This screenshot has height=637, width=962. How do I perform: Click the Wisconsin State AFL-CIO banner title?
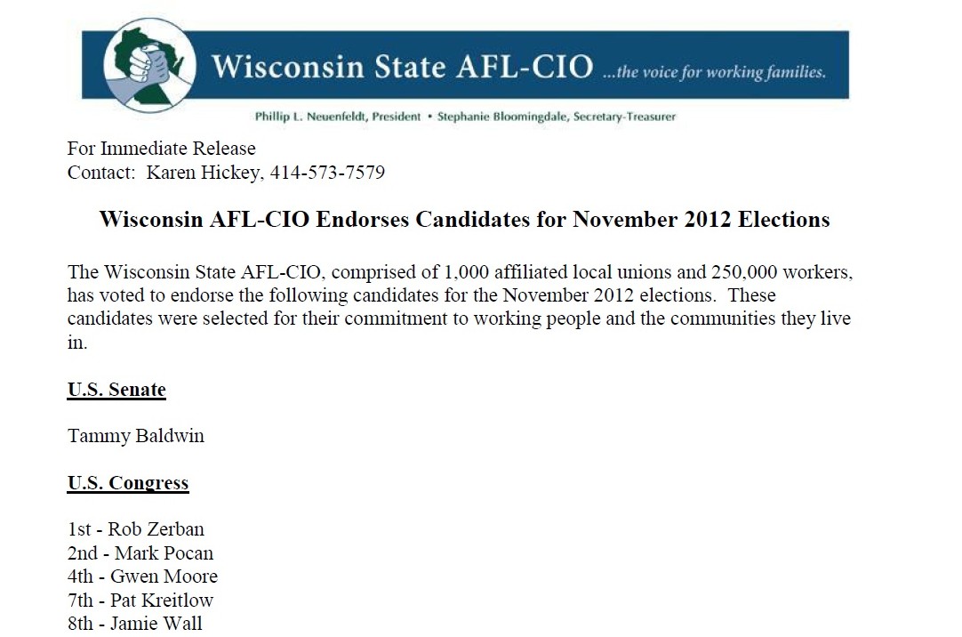click(x=403, y=66)
